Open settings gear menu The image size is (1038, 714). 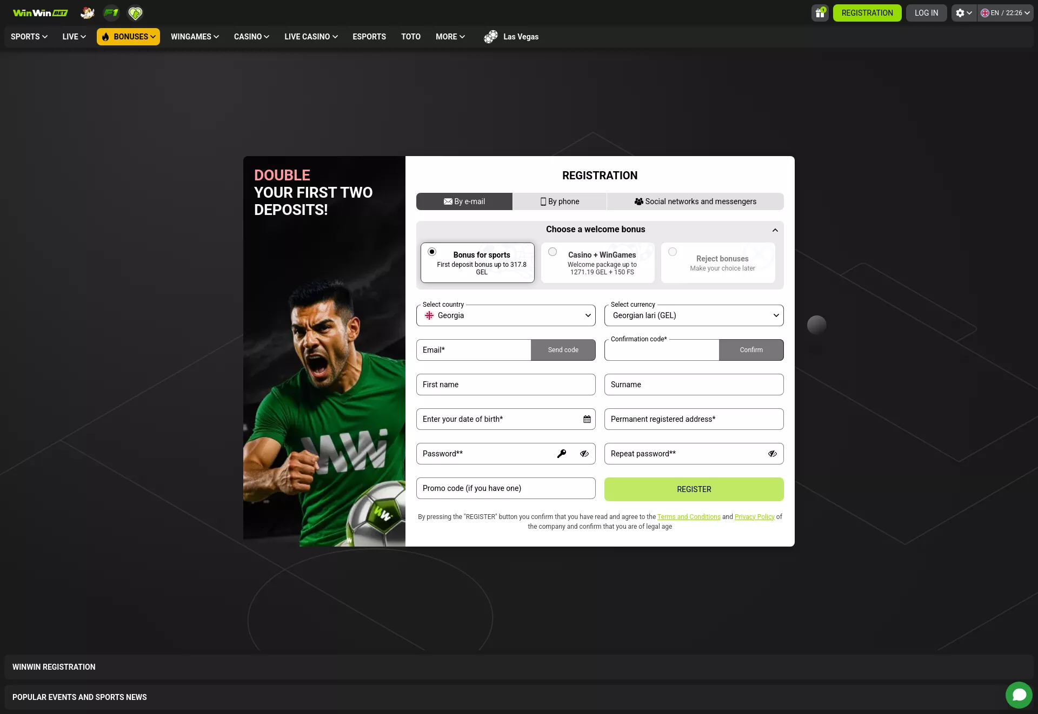[964, 13]
